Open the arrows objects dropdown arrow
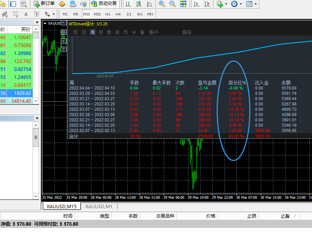Image resolution: width=312 pixels, height=248 pixels. pos(53,14)
